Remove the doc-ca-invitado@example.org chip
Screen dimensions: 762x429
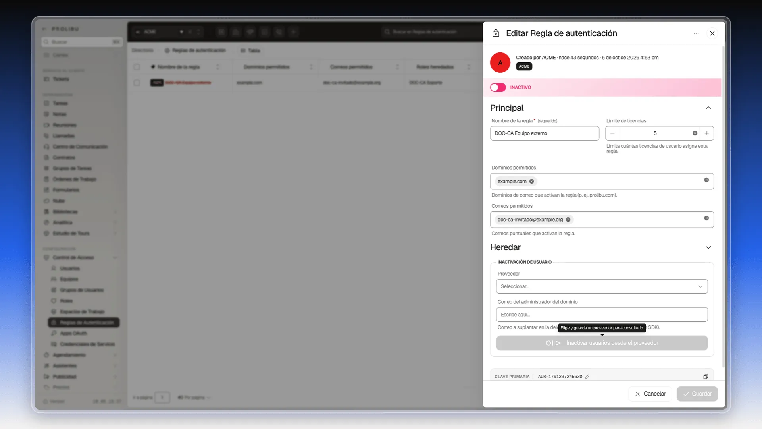pos(568,220)
